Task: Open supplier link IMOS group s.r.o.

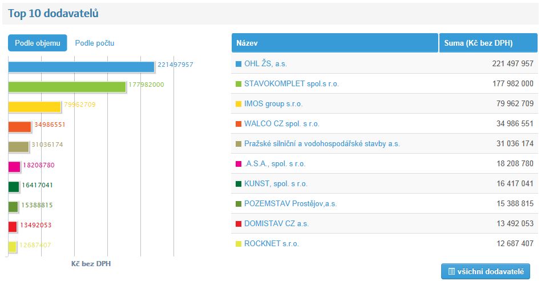Action: coord(273,104)
